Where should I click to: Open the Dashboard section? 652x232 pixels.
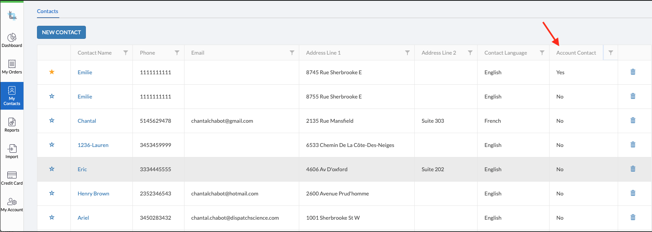(12, 40)
